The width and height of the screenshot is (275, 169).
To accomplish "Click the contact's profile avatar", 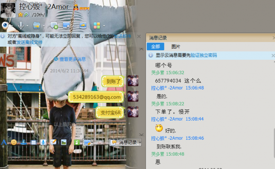I will (x=8, y=10).
